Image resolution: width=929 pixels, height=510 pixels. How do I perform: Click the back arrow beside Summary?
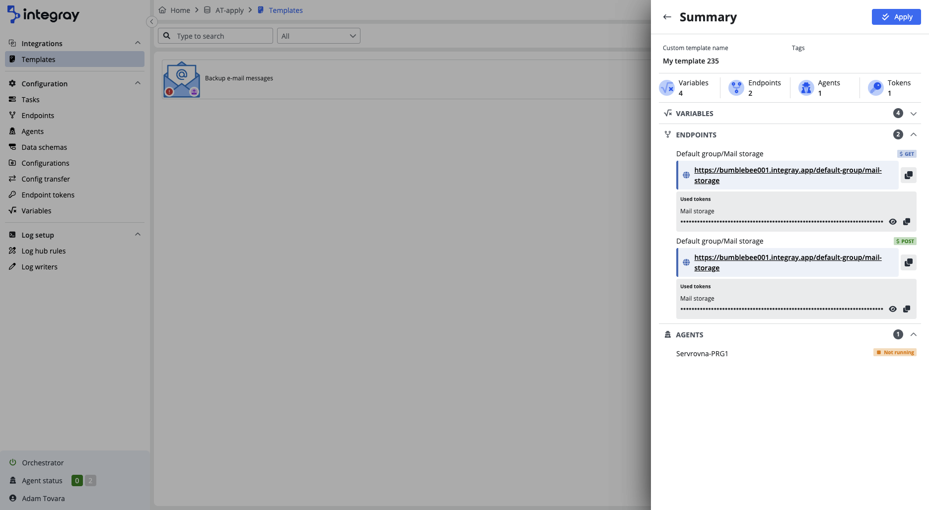pyautogui.click(x=667, y=17)
